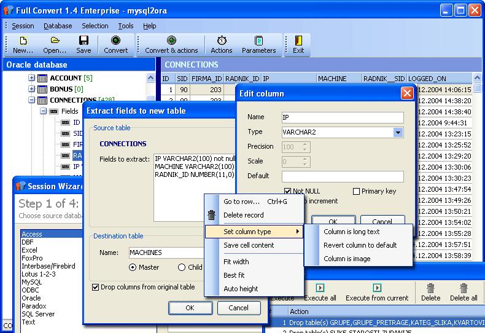Select the Child radio button

click(182, 267)
